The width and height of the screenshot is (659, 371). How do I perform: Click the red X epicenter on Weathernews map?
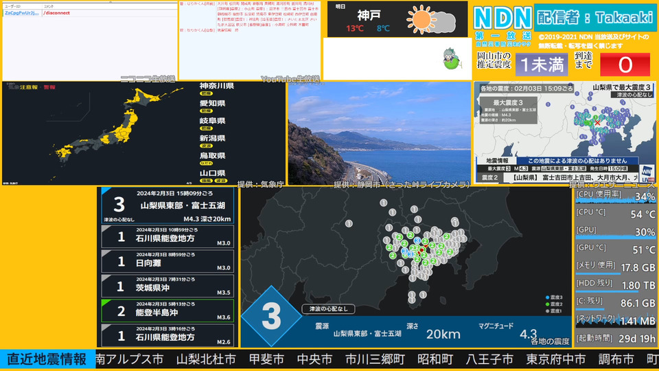(x=597, y=123)
